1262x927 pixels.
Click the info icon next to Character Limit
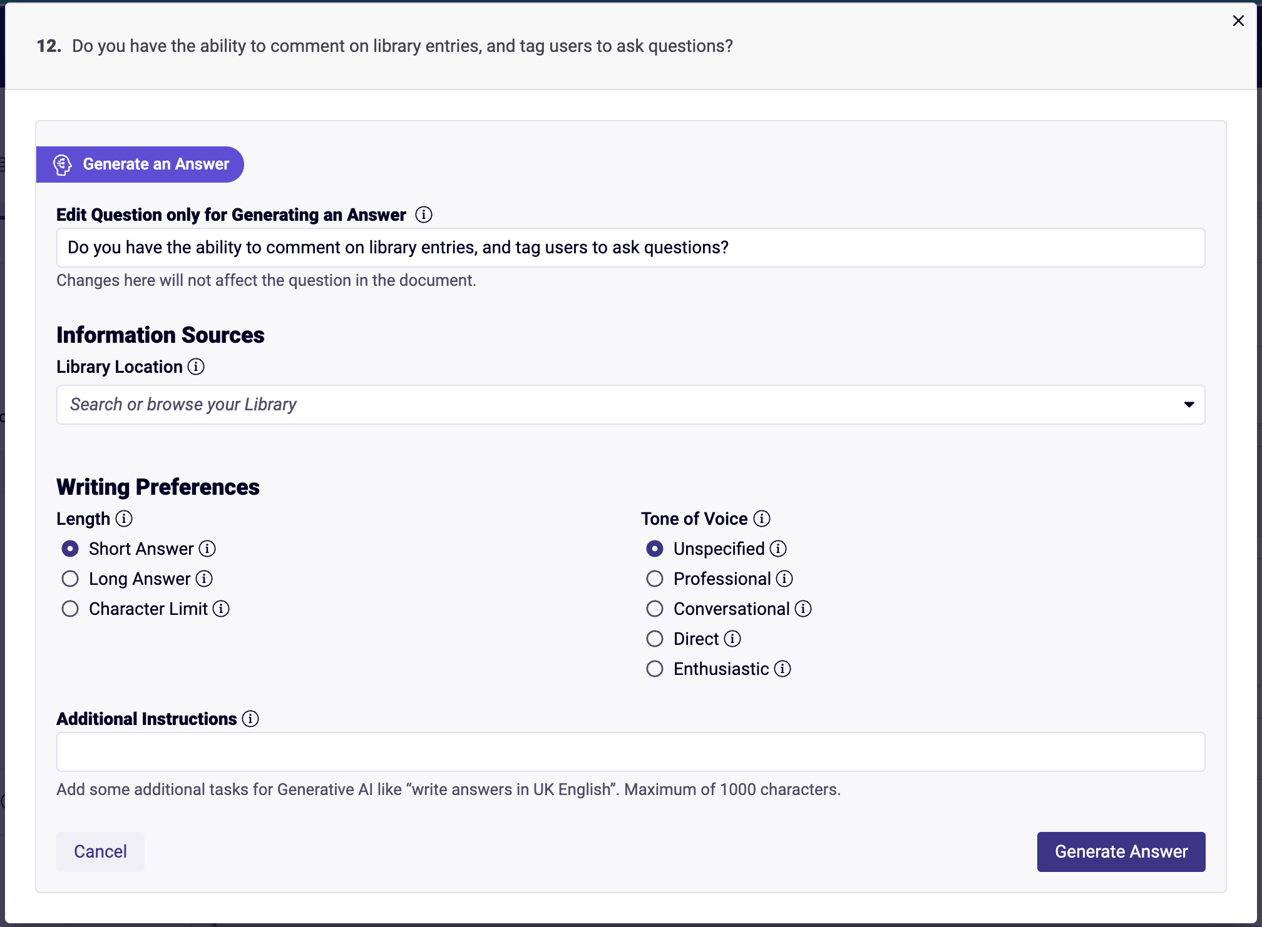(220, 609)
